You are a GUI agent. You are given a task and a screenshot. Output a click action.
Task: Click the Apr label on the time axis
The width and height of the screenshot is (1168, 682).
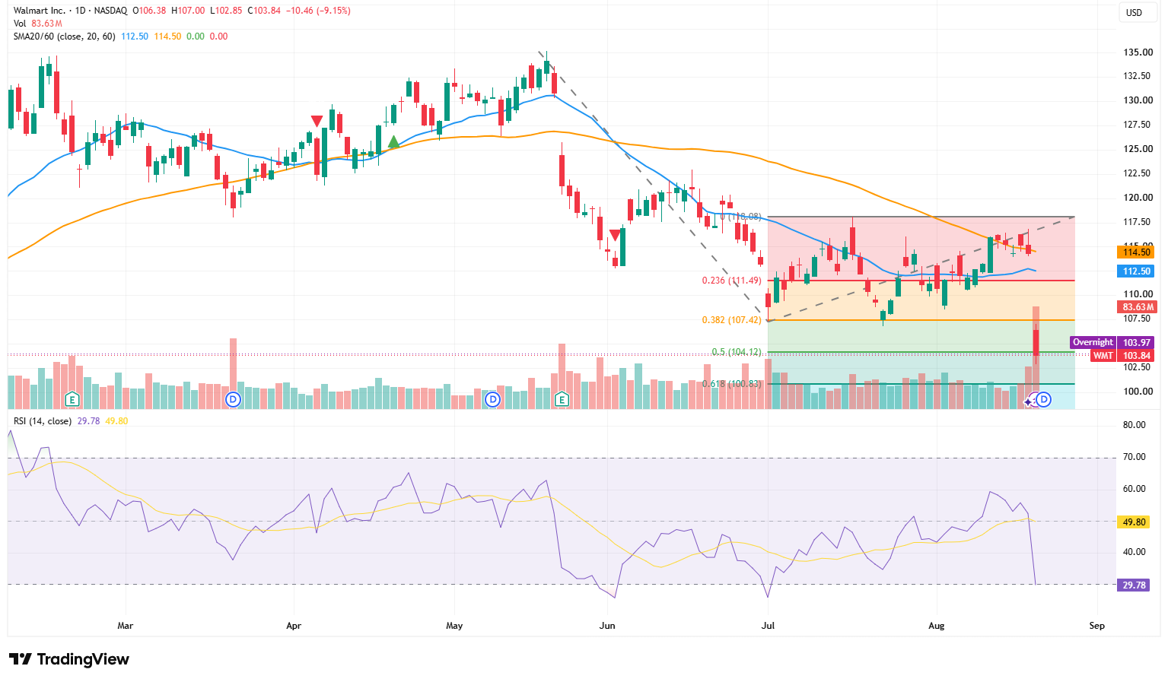[294, 626]
